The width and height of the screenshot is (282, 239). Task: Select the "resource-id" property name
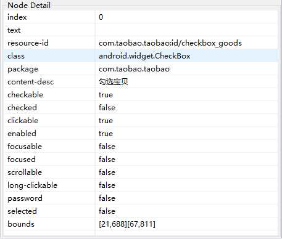tap(28, 43)
